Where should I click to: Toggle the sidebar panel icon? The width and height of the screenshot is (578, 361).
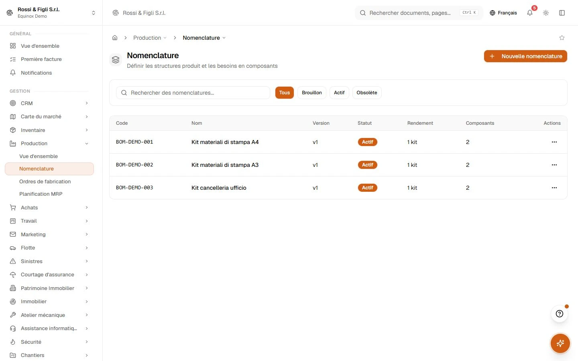[x=562, y=13]
